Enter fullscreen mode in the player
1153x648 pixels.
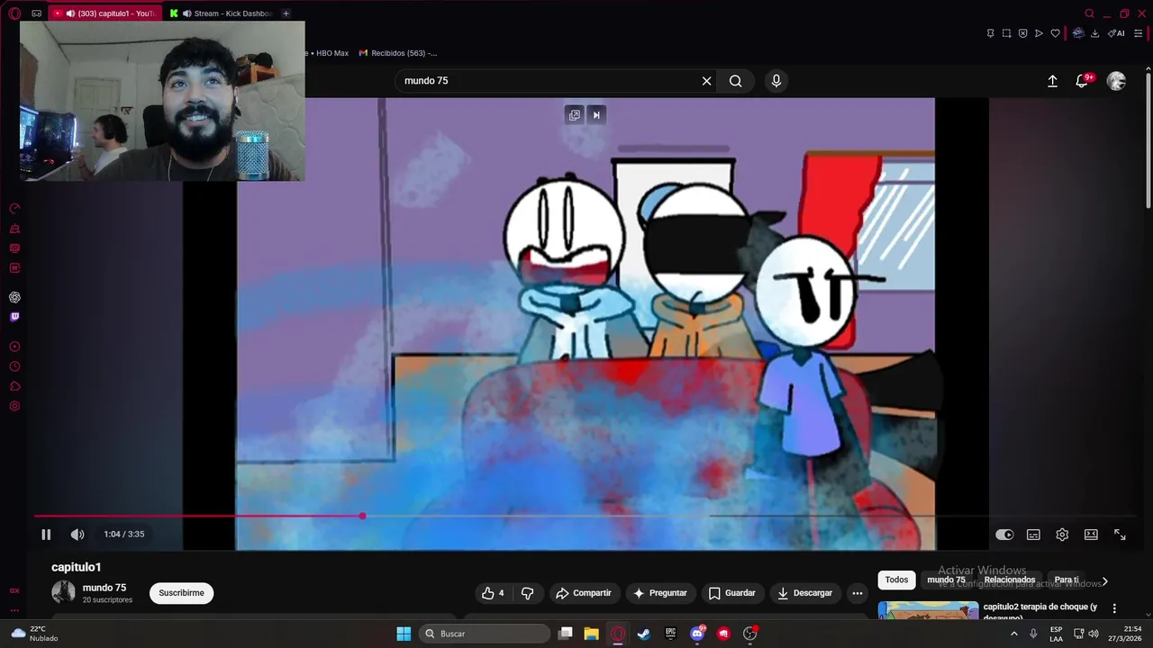[1120, 535]
